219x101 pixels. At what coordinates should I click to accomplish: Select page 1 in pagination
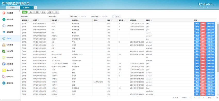199,98
